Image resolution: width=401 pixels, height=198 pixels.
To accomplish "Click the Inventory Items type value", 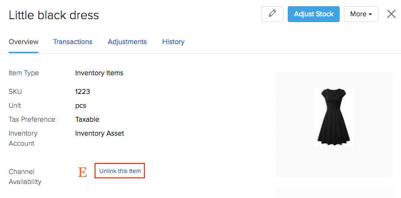I will coord(99,73).
